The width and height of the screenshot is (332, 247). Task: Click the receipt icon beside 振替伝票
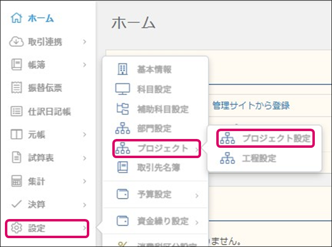coord(15,88)
